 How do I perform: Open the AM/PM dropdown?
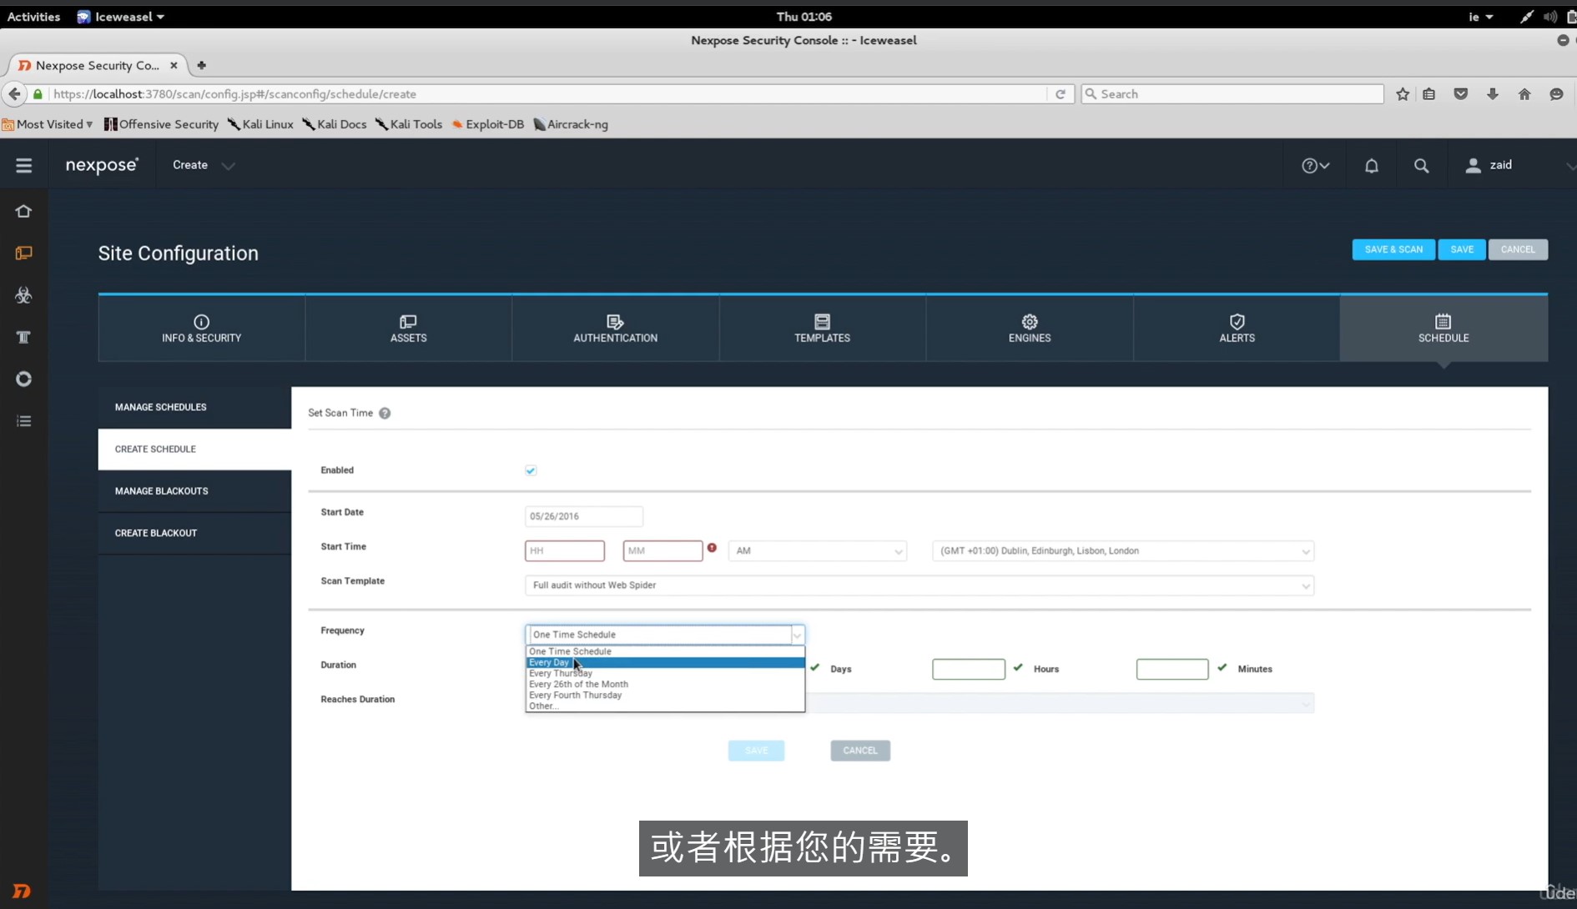click(817, 551)
